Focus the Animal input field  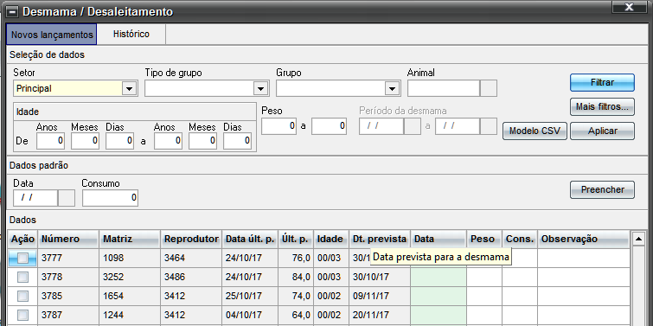pyautogui.click(x=444, y=88)
